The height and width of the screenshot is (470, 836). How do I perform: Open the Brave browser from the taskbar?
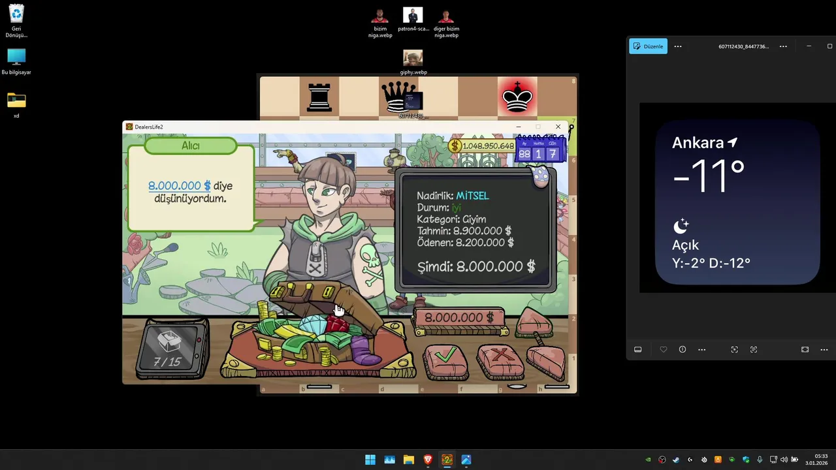click(x=428, y=460)
